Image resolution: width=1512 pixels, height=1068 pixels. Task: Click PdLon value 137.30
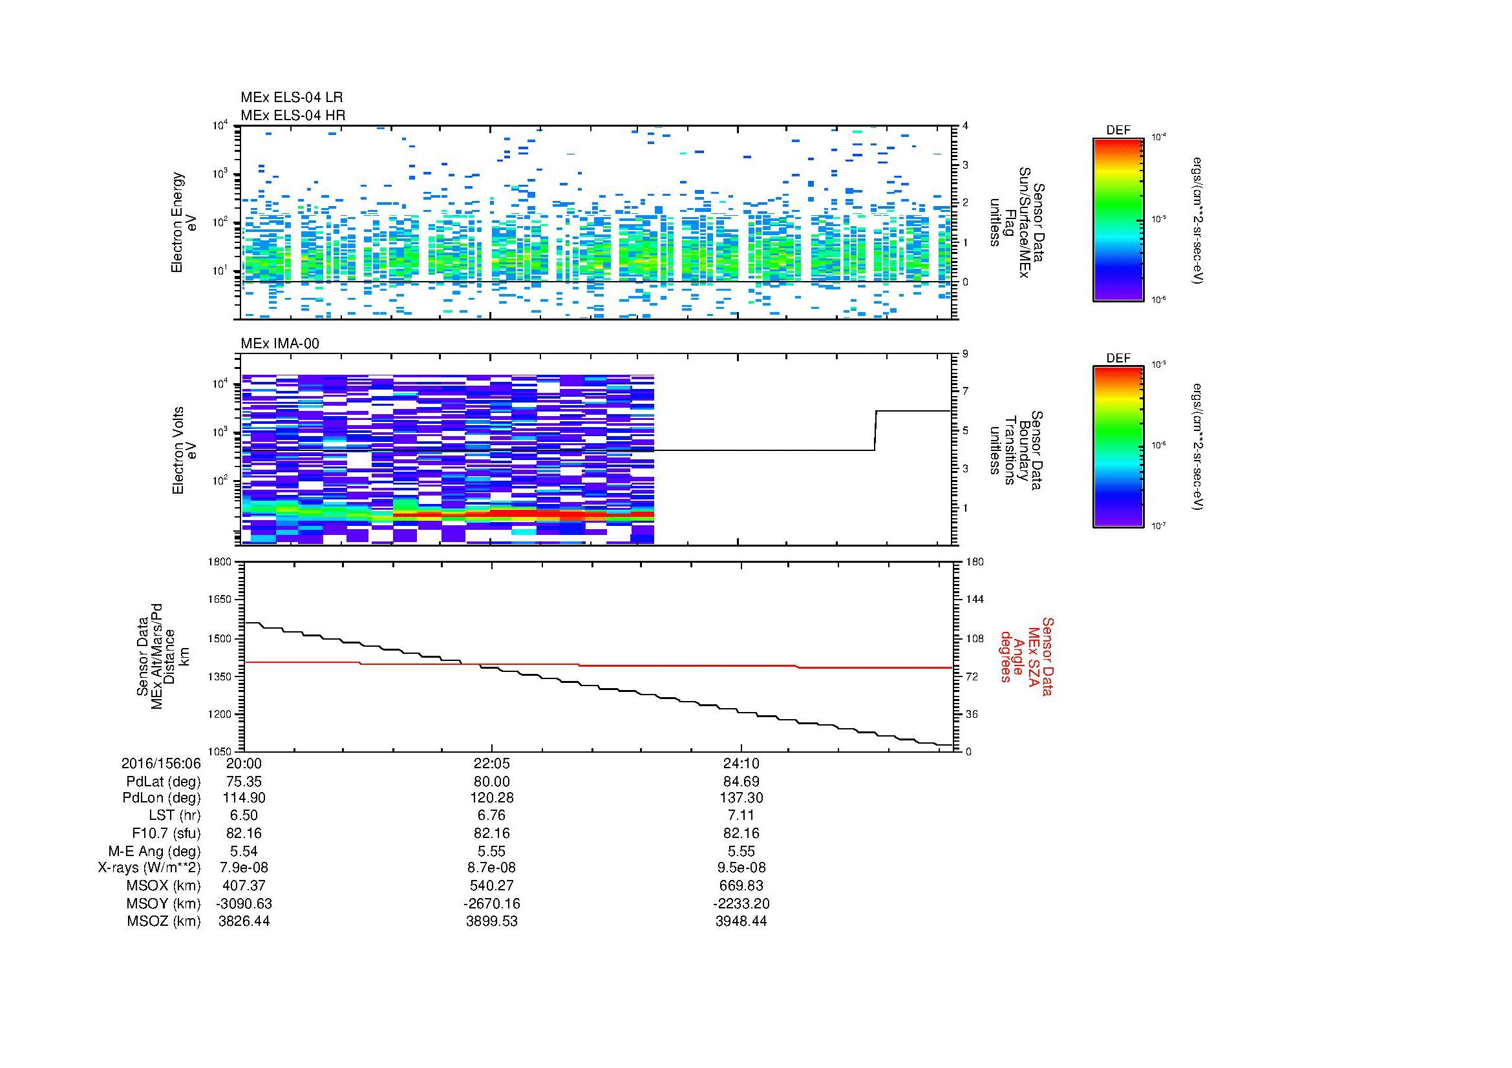click(741, 798)
